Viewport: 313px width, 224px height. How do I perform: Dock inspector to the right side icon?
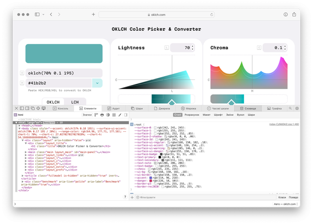27,108
